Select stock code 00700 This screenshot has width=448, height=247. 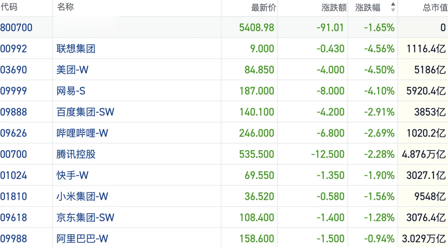point(14,154)
